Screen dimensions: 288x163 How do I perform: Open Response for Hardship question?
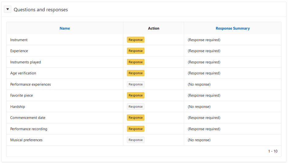tap(135, 107)
